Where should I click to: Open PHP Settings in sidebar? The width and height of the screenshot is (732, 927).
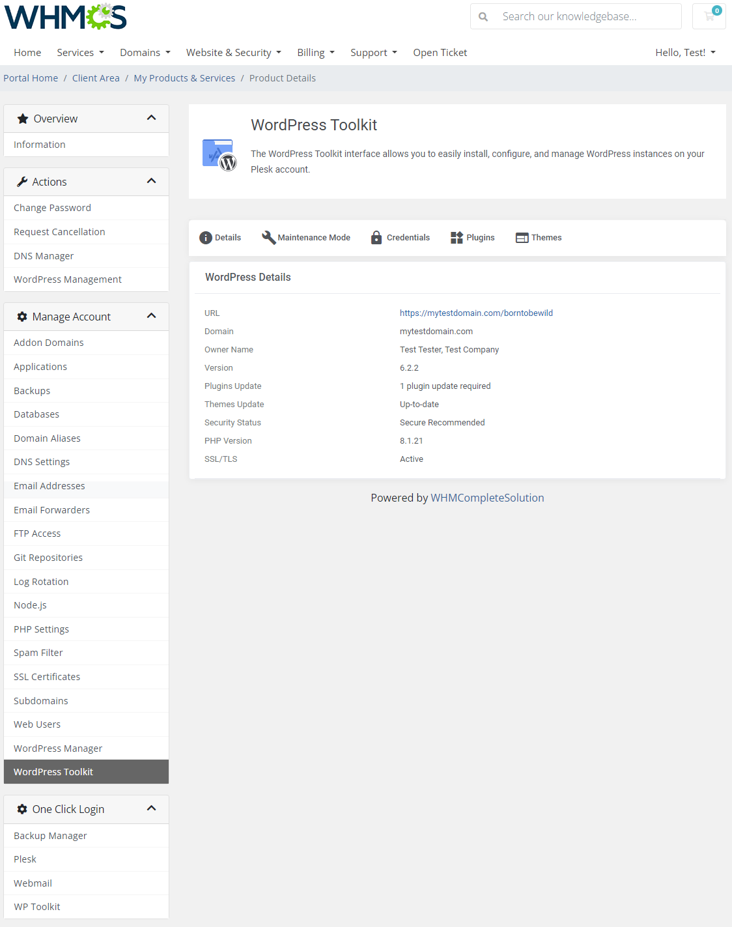pos(86,629)
